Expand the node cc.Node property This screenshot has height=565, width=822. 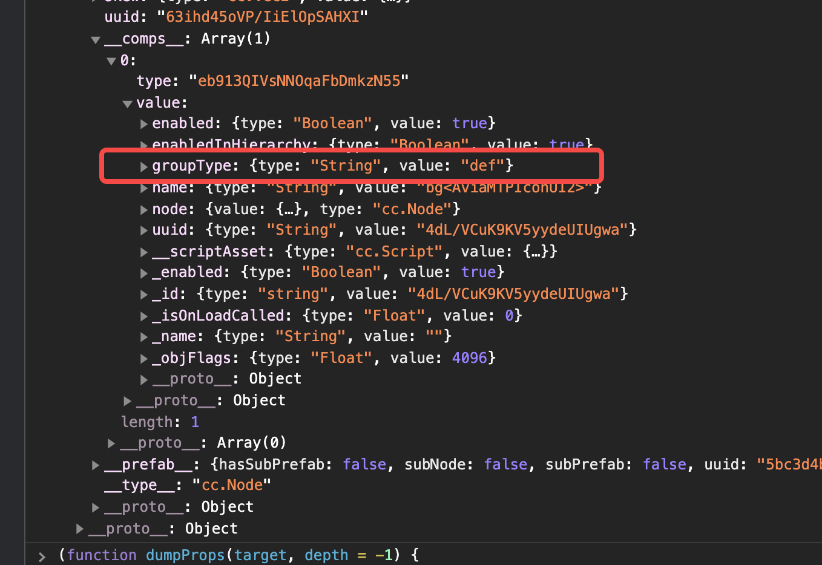[144, 209]
